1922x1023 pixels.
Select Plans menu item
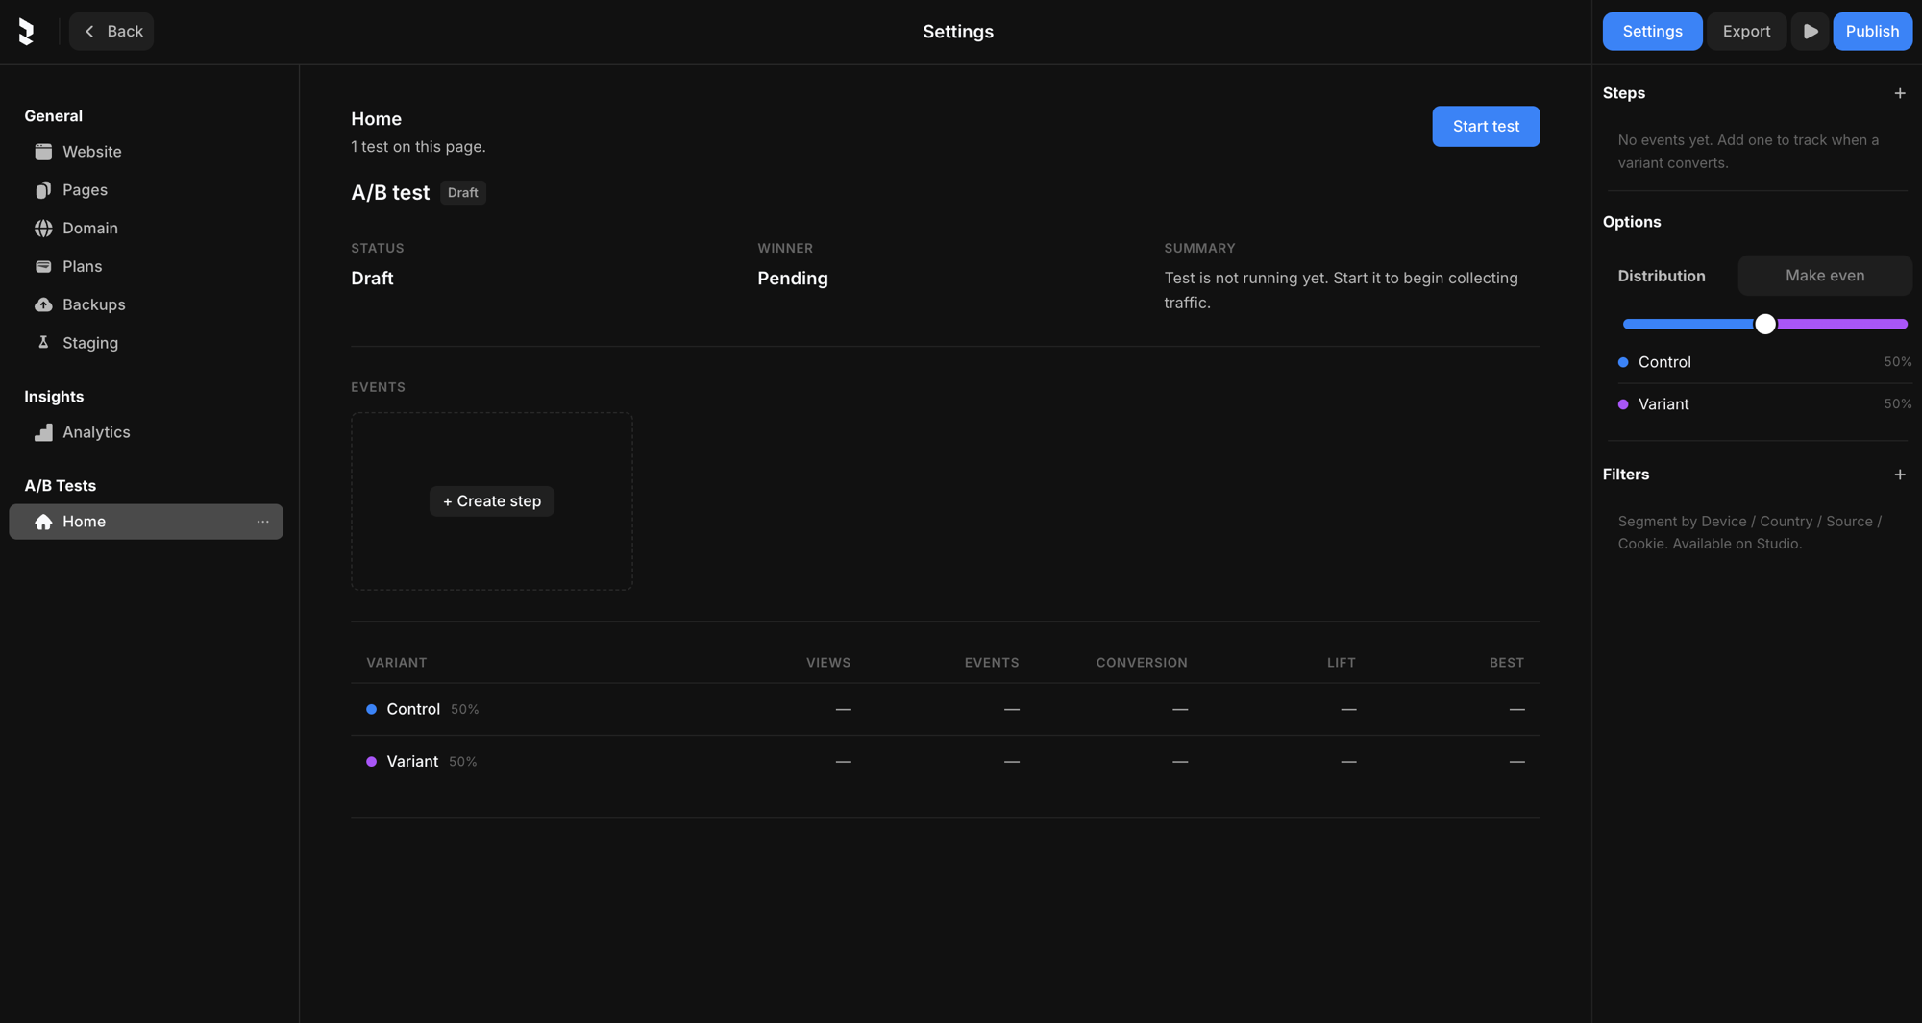click(146, 266)
